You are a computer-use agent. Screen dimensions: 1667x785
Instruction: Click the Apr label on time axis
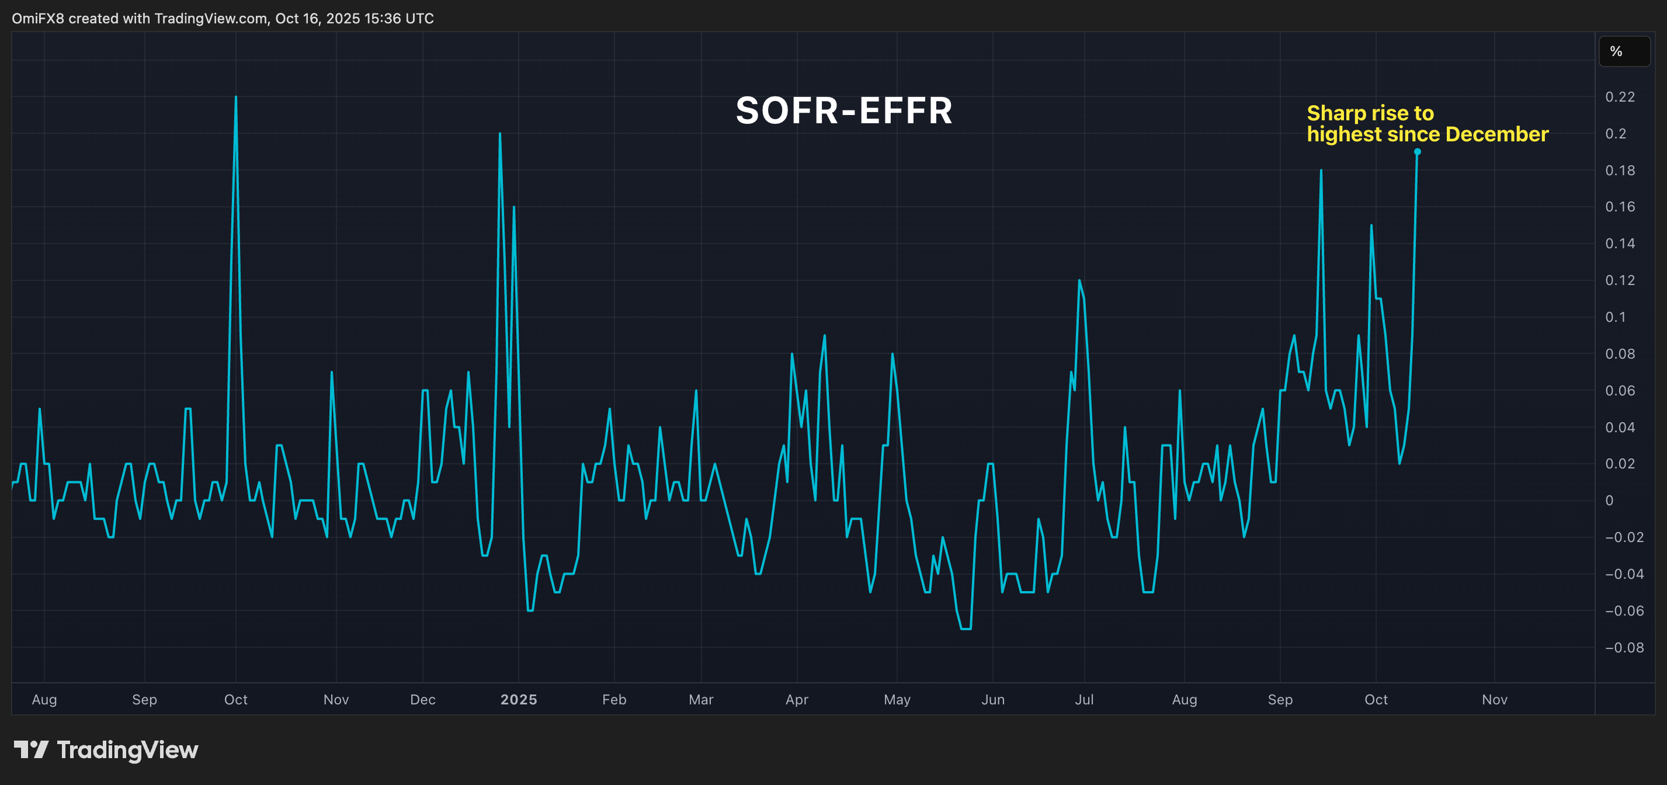click(797, 699)
